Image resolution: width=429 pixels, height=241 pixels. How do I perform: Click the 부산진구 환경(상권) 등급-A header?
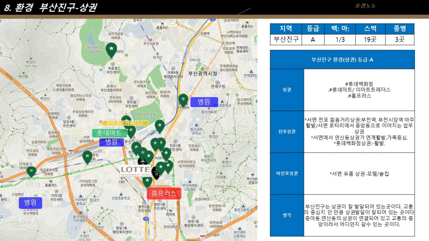[x=342, y=60]
